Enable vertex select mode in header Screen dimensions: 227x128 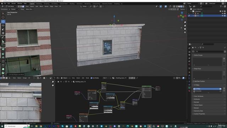click(19, 6)
